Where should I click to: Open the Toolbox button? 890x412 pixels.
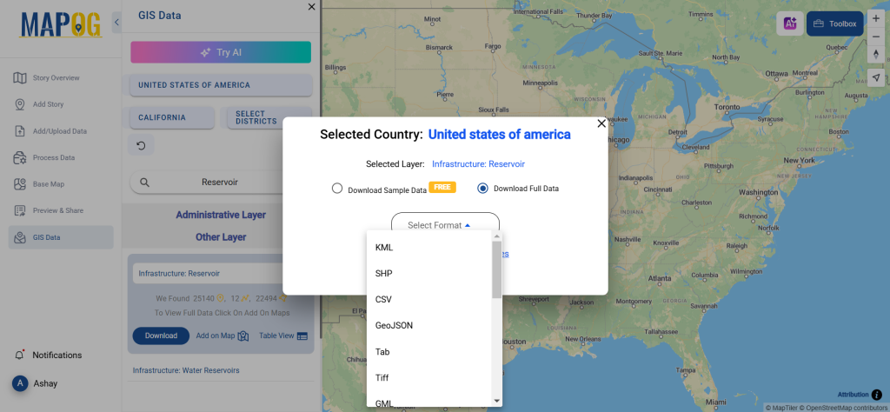point(834,24)
